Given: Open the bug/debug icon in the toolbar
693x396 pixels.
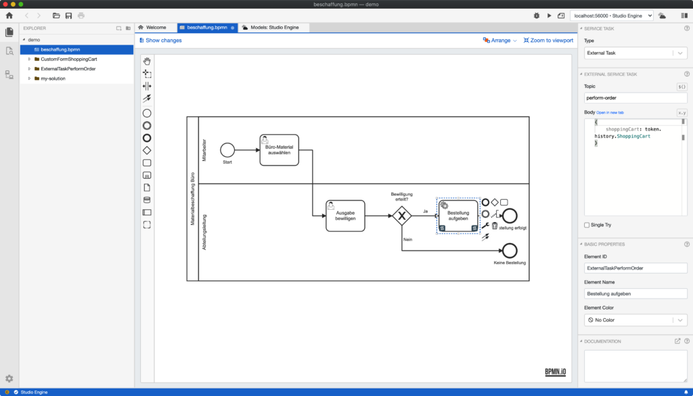Looking at the screenshot, I should [537, 16].
